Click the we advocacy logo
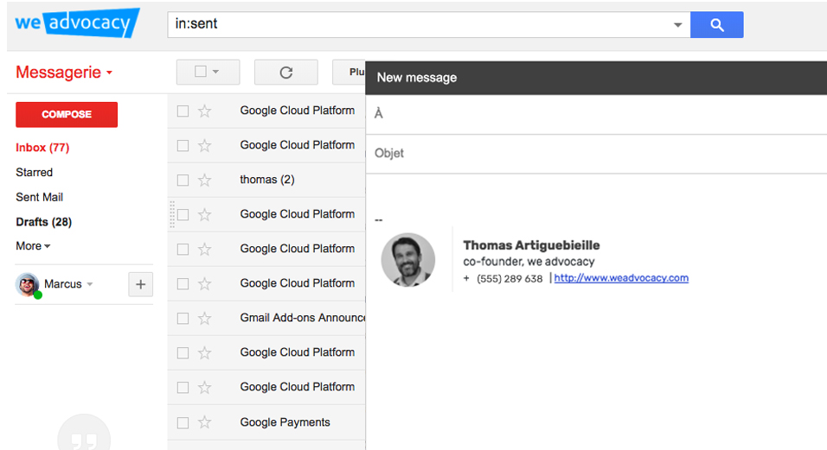Screen dimensions: 827x450 pos(78,22)
